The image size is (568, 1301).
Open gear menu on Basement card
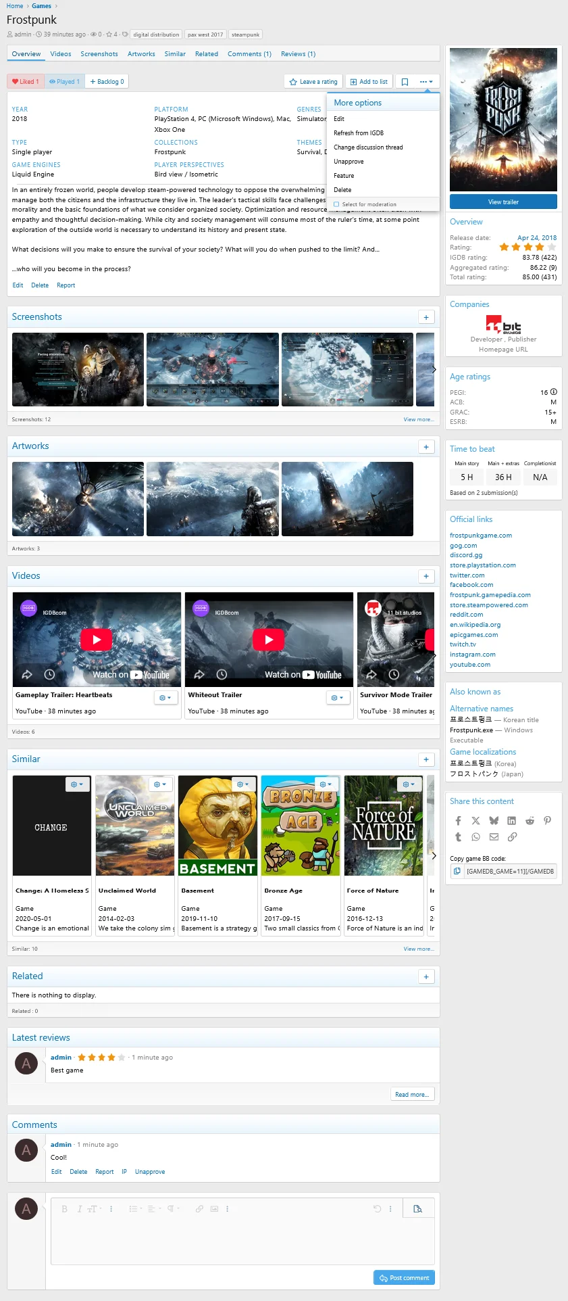coord(243,784)
